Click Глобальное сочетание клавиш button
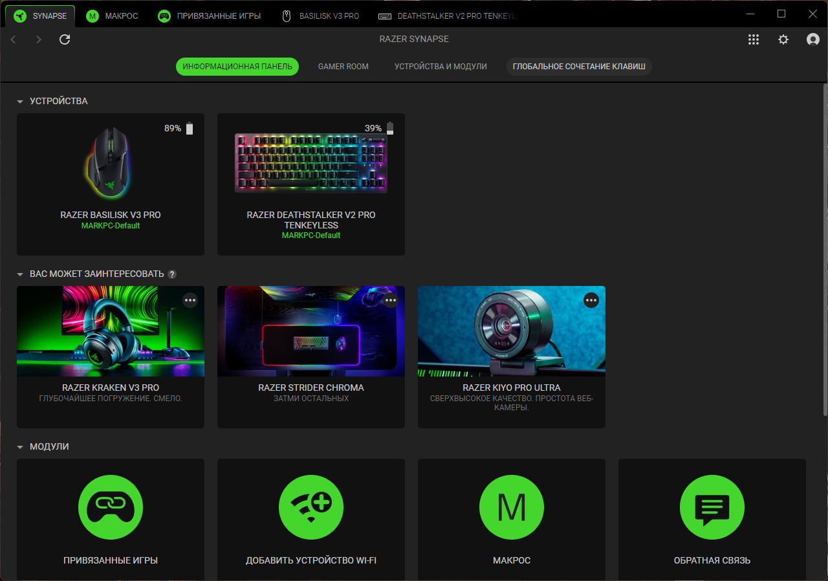This screenshot has width=828, height=581. [x=579, y=67]
